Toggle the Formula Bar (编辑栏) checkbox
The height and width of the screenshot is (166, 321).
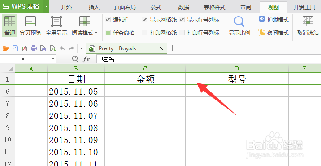tap(108, 20)
